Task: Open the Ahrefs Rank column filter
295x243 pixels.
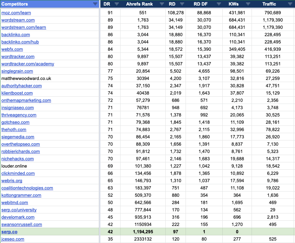Action: click(162, 4)
